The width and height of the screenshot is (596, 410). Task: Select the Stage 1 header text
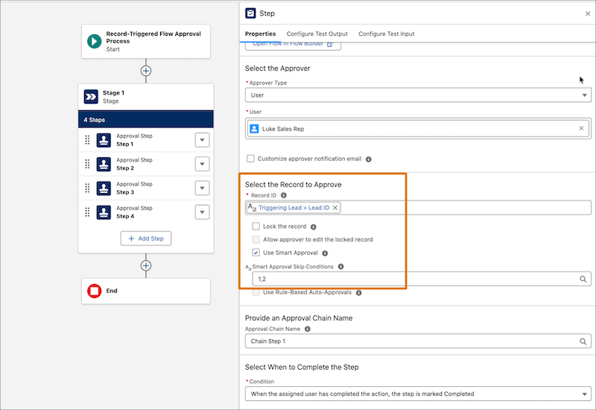click(114, 92)
